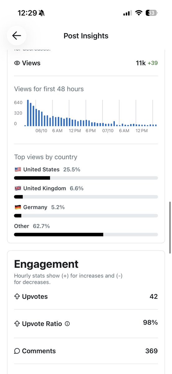This screenshot has width=172, height=374.
Task: Tap the eye icon next to Views
Action: pos(17,63)
